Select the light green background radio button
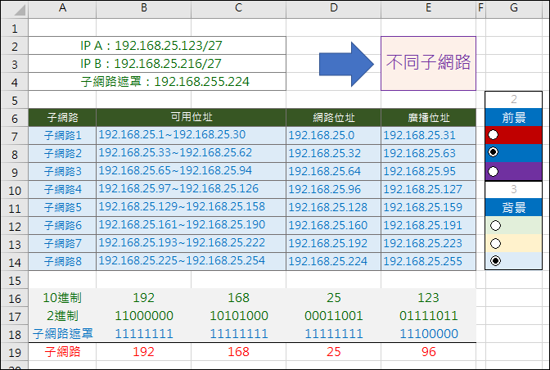Viewport: 550px width, 370px height. 495,225
